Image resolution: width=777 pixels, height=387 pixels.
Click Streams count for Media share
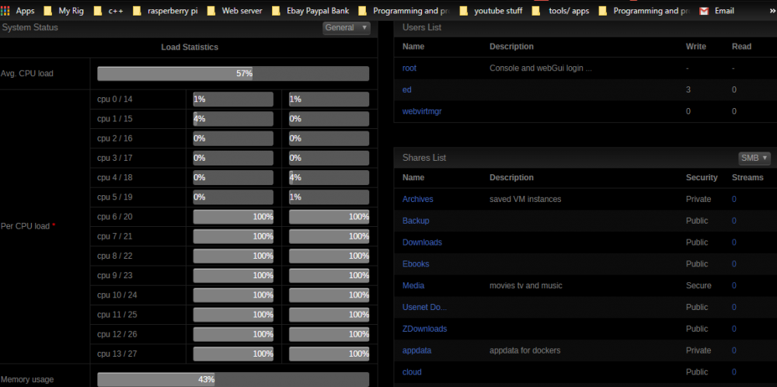(x=734, y=285)
